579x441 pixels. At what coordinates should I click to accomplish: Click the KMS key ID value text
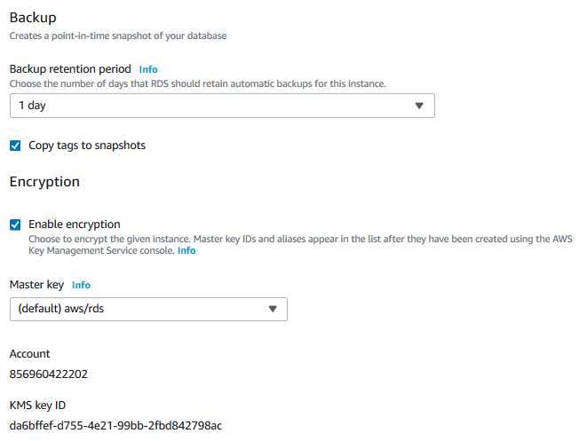click(115, 425)
